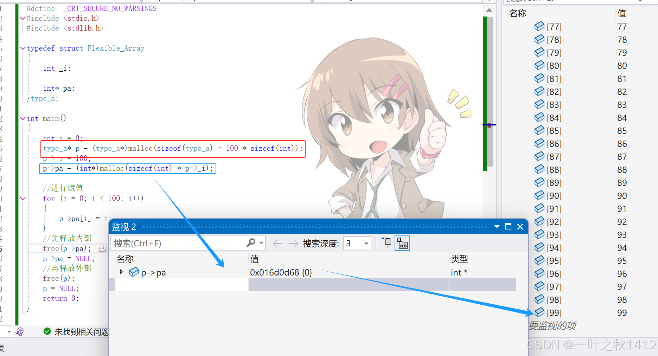Click the 未找到相关问题 status text
The width and height of the screenshot is (658, 356).
coord(82,332)
